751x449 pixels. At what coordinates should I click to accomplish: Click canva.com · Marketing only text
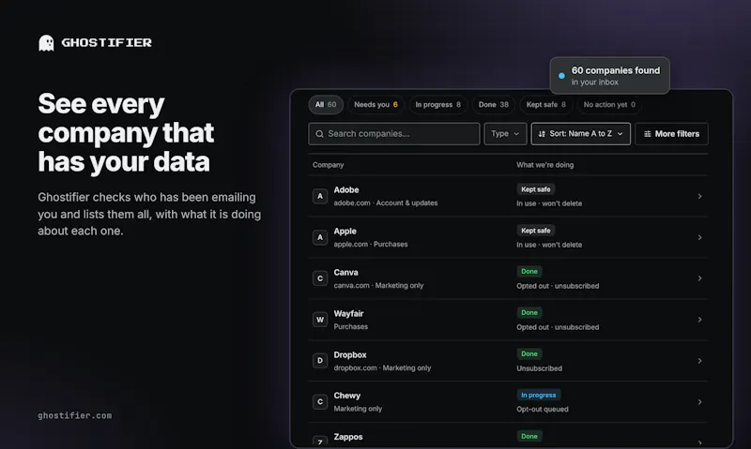(x=378, y=286)
